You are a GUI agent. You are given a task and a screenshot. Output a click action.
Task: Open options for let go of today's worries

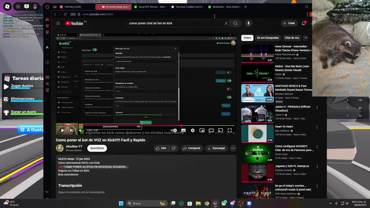(x=317, y=186)
